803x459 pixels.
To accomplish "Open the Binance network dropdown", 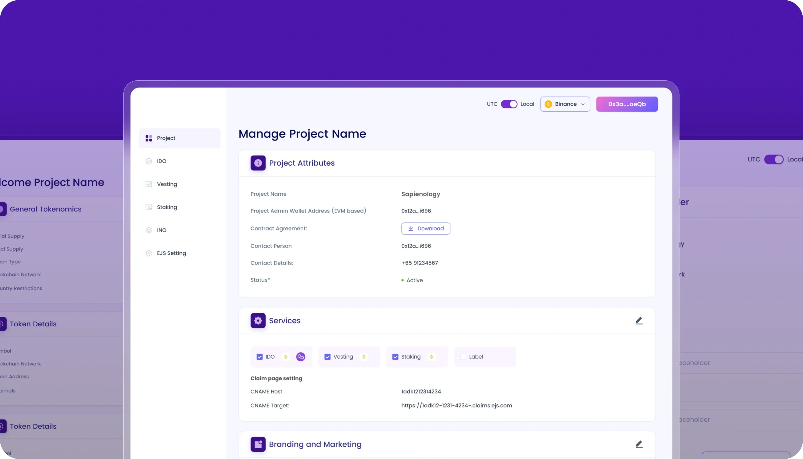I will pyautogui.click(x=565, y=104).
